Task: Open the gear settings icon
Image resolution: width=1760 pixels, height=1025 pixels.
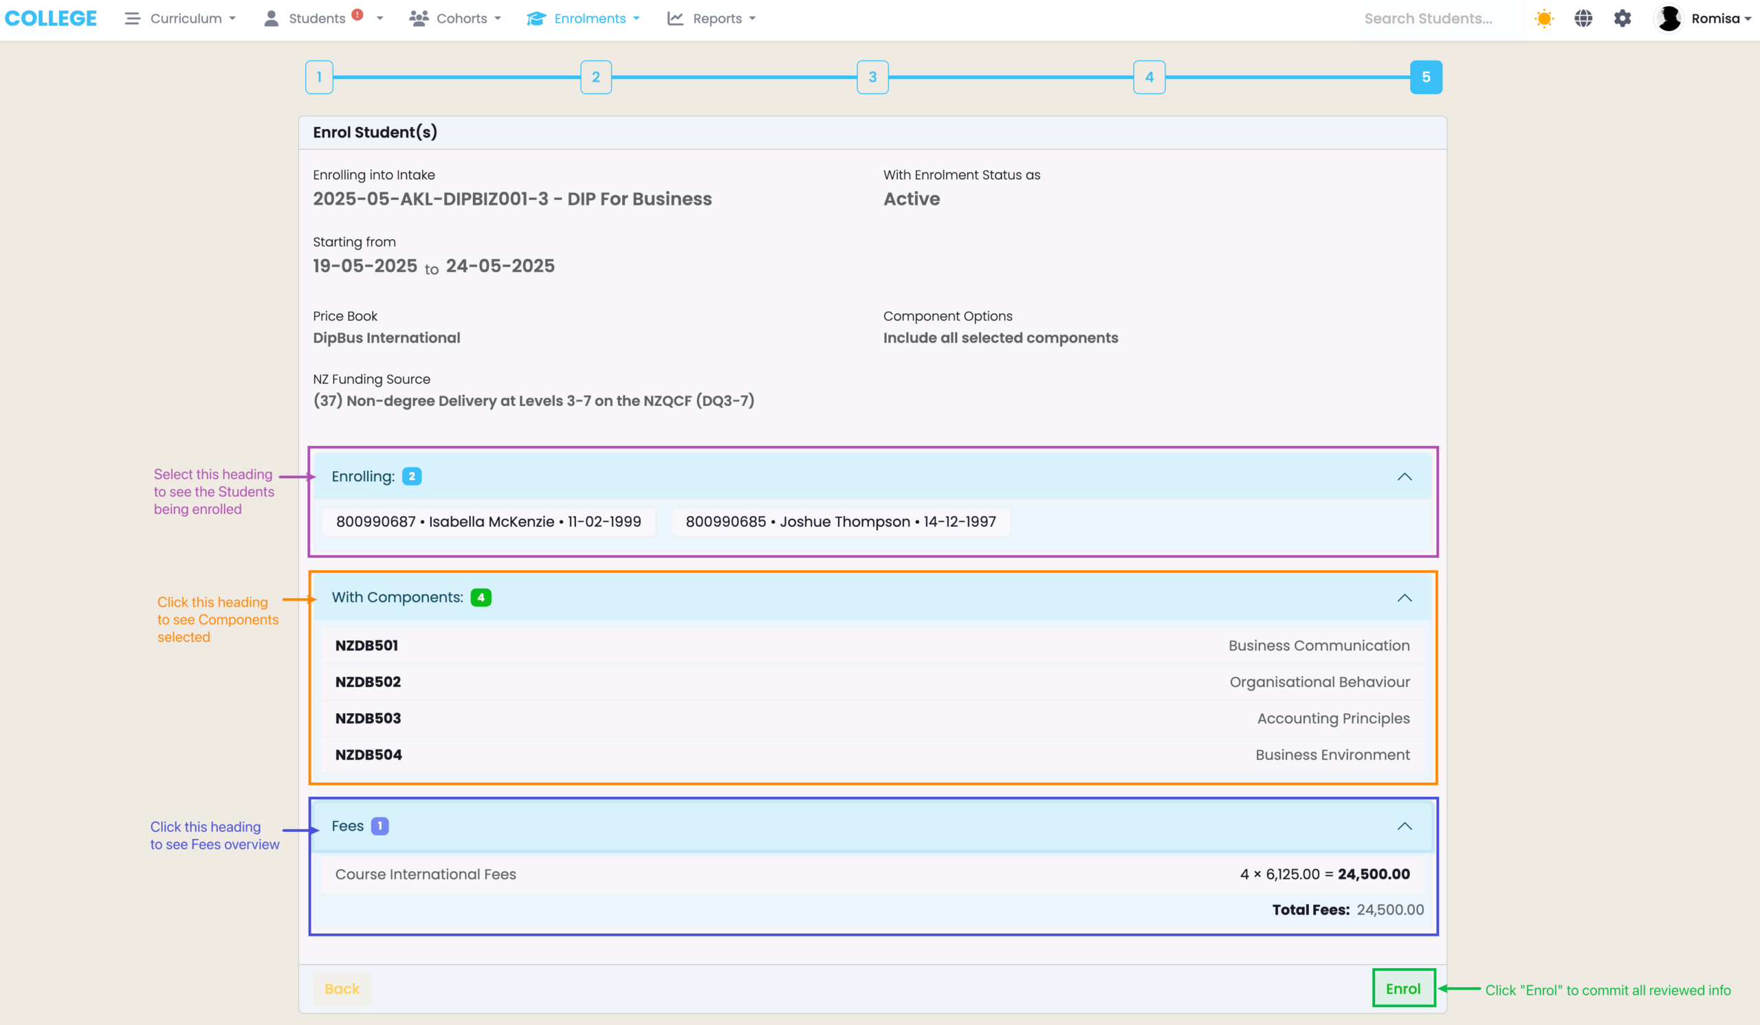Action: pyautogui.click(x=1622, y=19)
